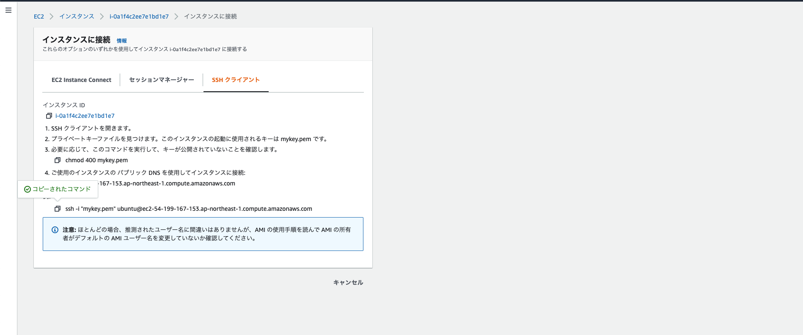Click the 注意 note text about AMI ユーザー名
The image size is (803, 335).
pos(207,234)
